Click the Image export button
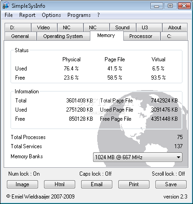The width and height of the screenshot is (193, 204). coord(22,184)
